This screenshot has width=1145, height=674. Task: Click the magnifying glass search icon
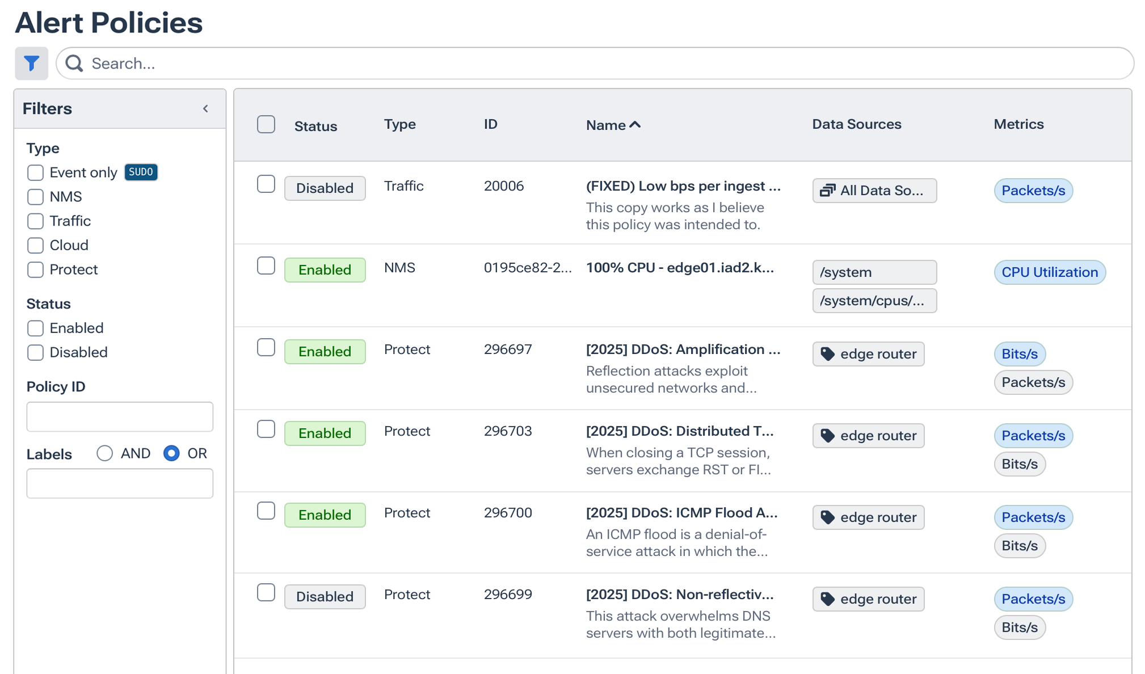74,63
